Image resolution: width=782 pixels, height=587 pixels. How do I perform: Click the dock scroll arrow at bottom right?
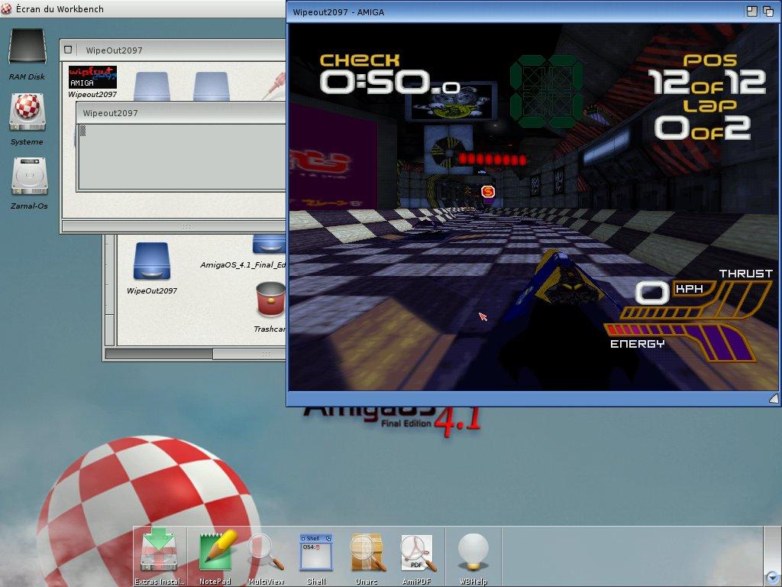772,576
